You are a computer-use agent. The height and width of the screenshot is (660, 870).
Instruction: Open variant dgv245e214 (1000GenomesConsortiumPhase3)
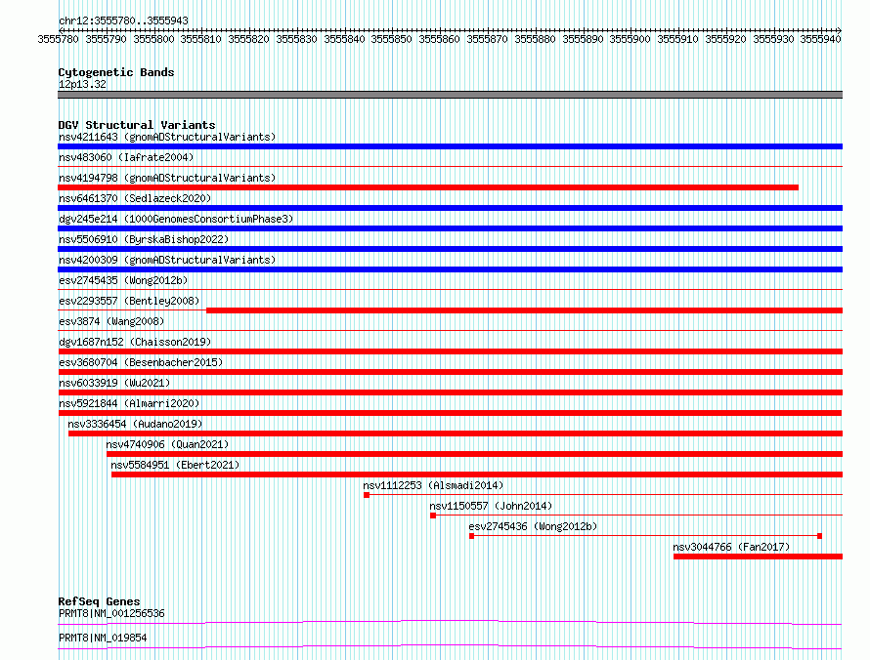tap(176, 219)
